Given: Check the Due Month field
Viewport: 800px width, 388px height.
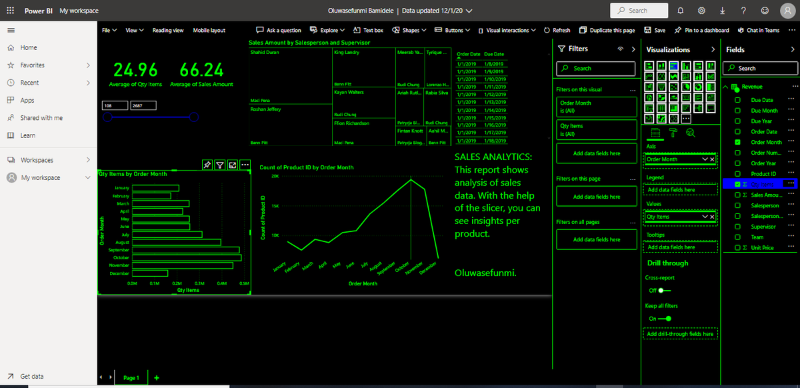Looking at the screenshot, I should [x=737, y=111].
